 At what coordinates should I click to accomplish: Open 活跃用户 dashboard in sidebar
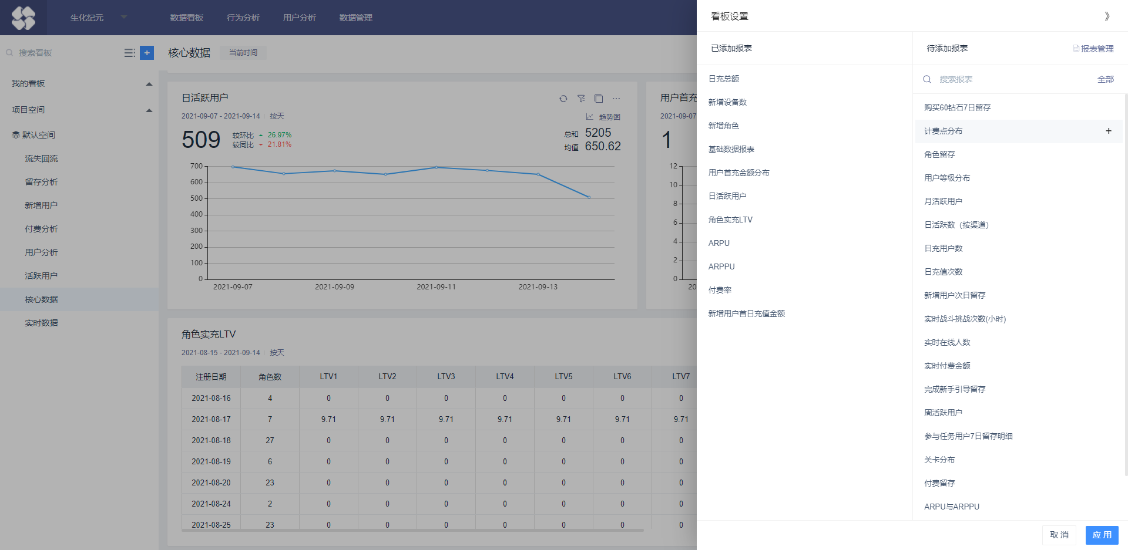click(x=41, y=276)
